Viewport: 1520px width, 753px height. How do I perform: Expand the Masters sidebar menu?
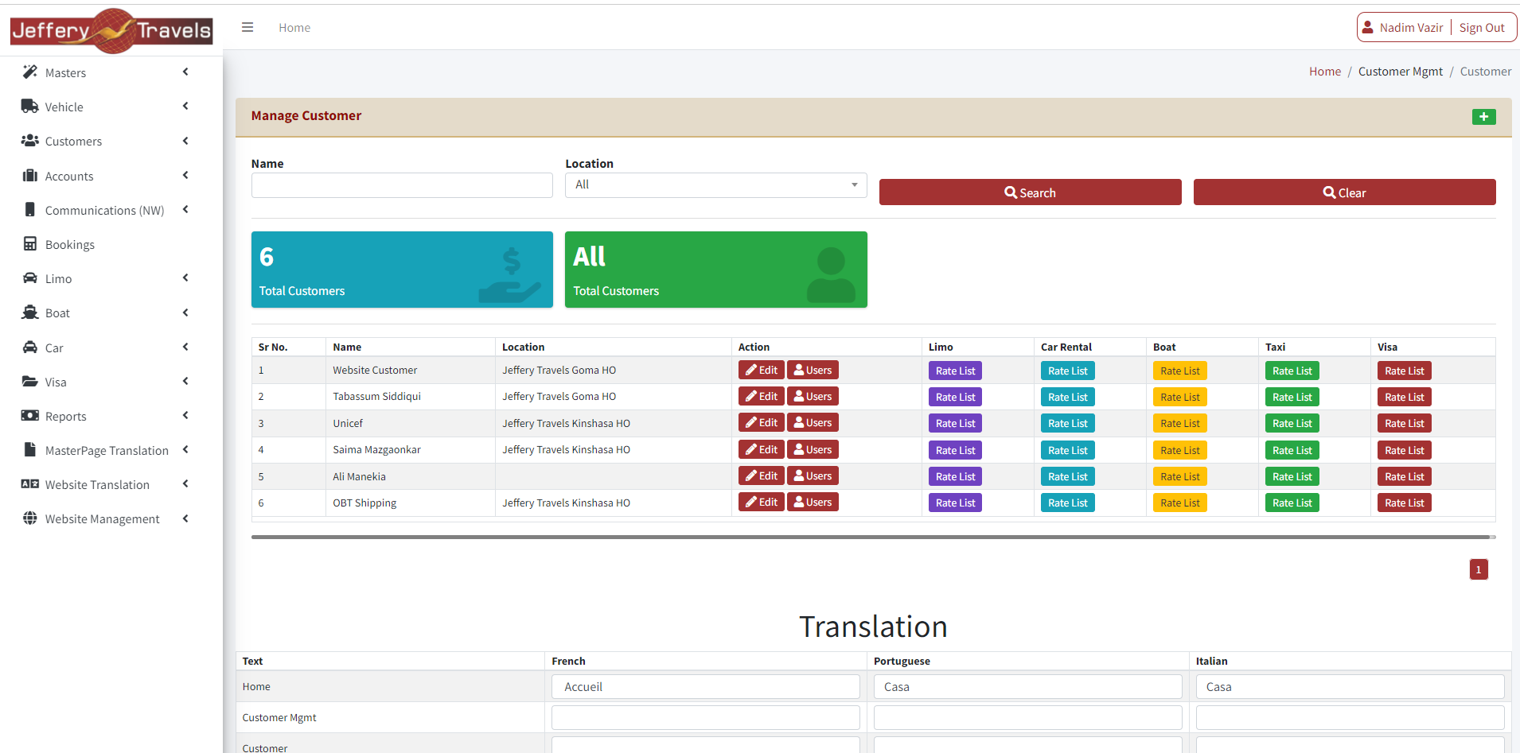pos(185,72)
